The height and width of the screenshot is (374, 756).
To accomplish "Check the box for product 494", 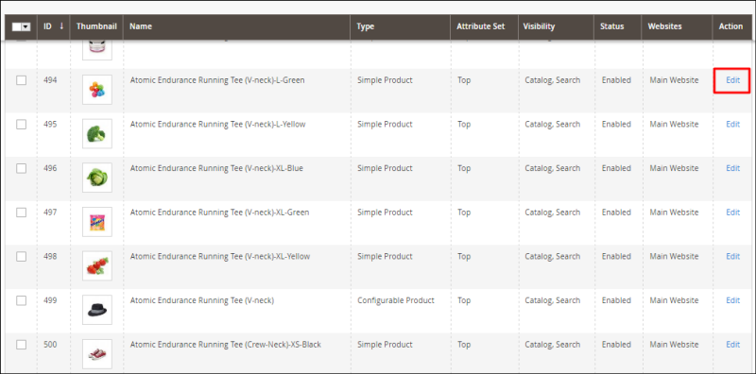I will pos(21,80).
